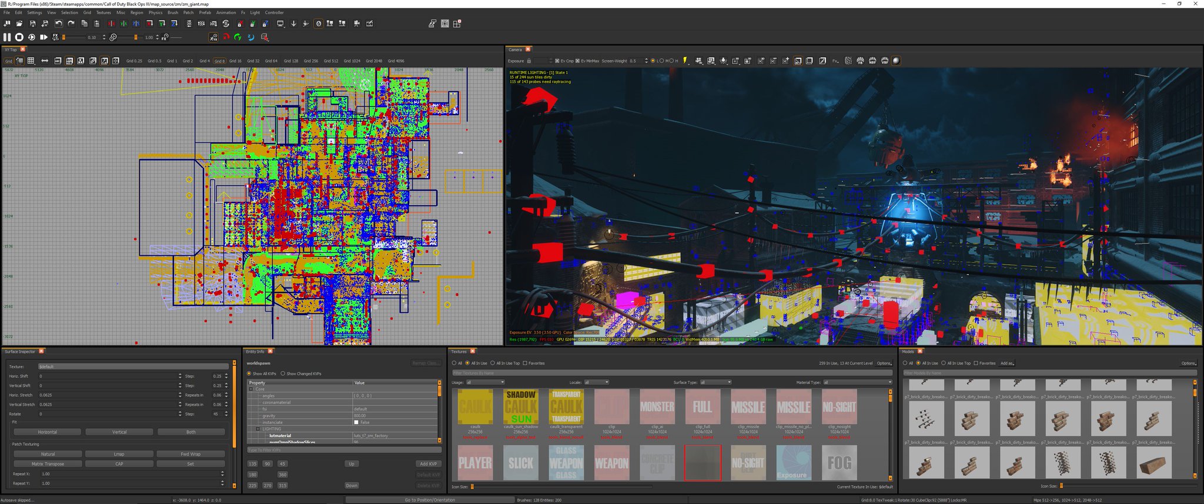Click the blue Z rotation arrow icon
This screenshot has width=1204, height=504.
250,37
